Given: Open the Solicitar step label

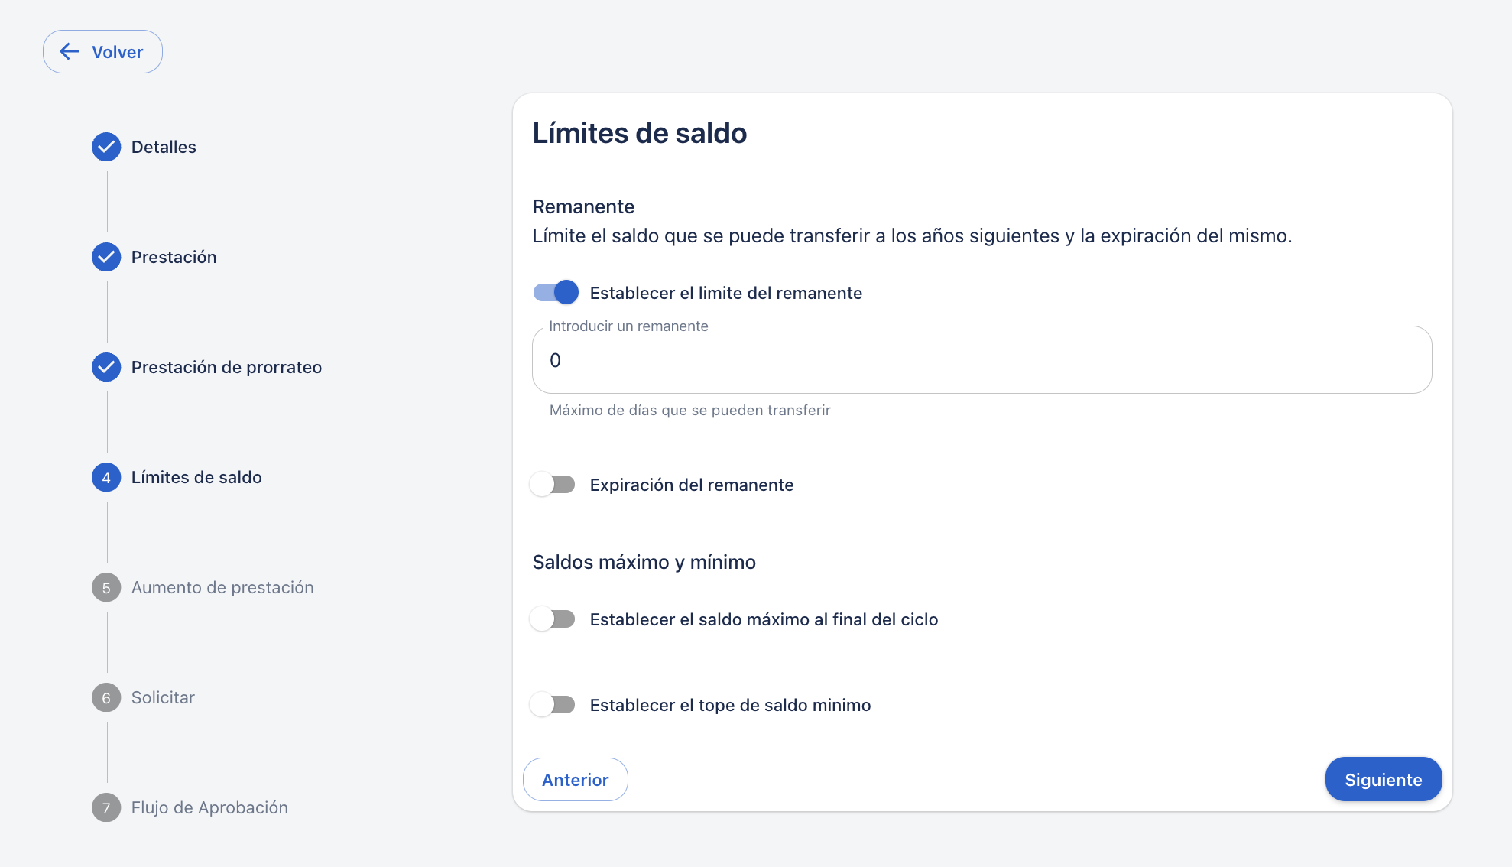Looking at the screenshot, I should (x=163, y=697).
